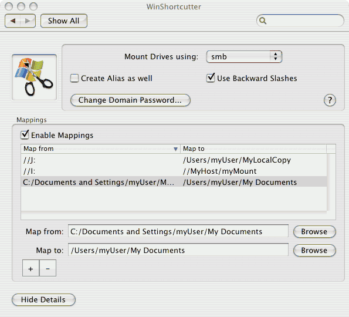Select the //J: mapping row
Image resolution: width=349 pixels, height=317 pixels.
(x=174, y=160)
